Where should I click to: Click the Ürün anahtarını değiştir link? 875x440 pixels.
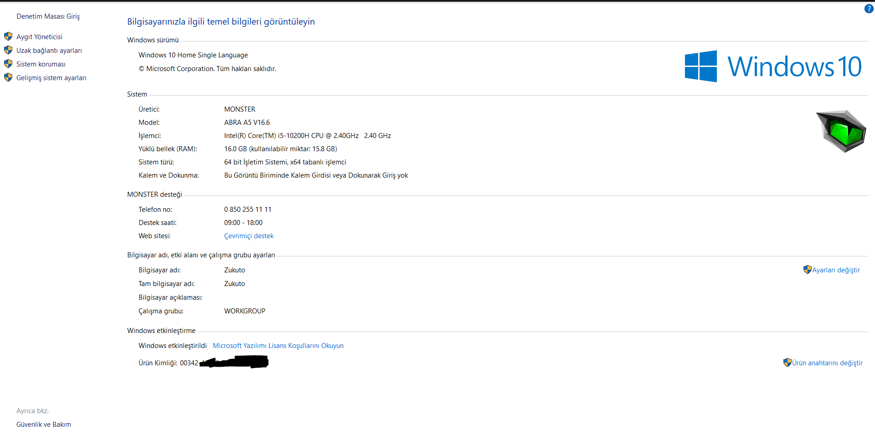(827, 363)
